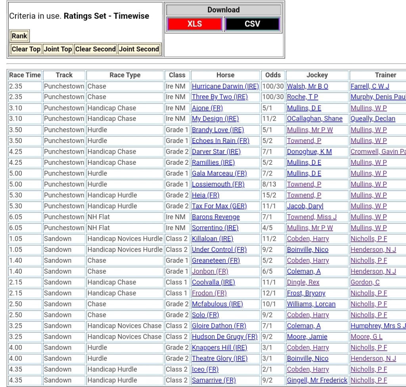Viewport: 406px width, 387px height.
Task: Open Hurricane Darwin (IRE) horse link
Action: coord(225,86)
